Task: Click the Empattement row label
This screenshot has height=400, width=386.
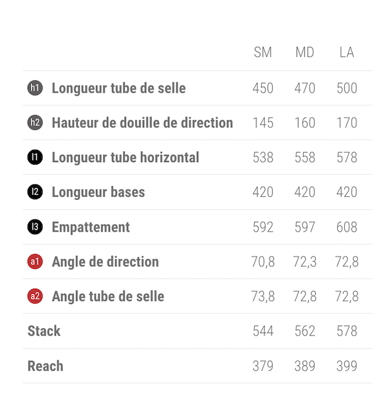Action: pyautogui.click(x=91, y=227)
